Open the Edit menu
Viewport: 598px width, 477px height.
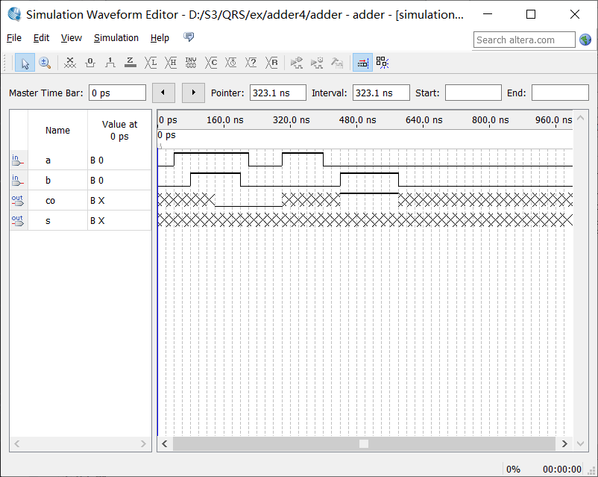pos(41,38)
